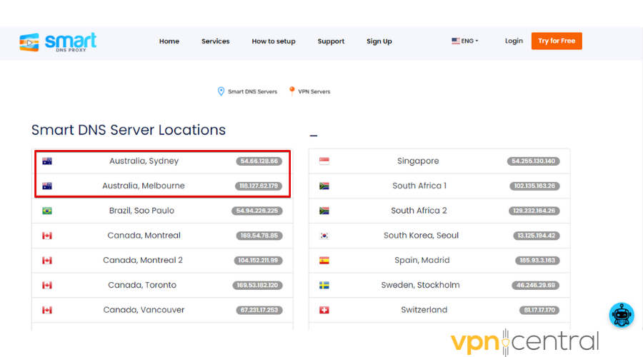Click the Smart DNS Server Locations heading
Screen dimensions: 643x357
(x=129, y=130)
